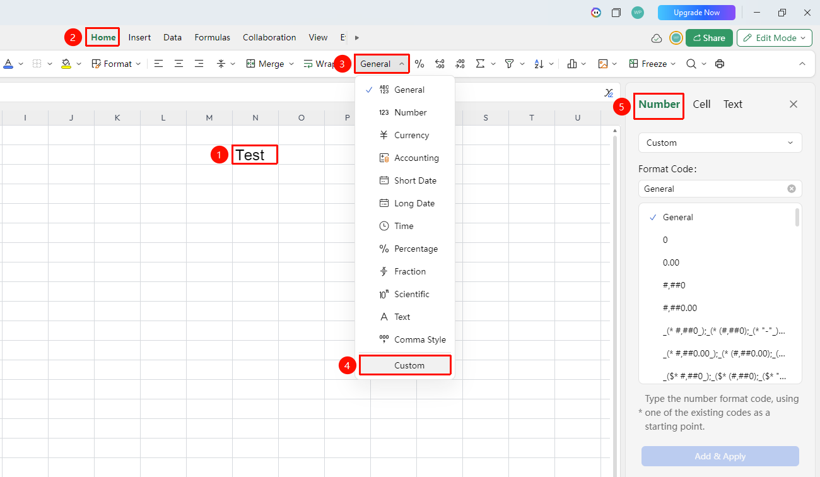Switch to the Cell tab in side panel

tap(701, 104)
